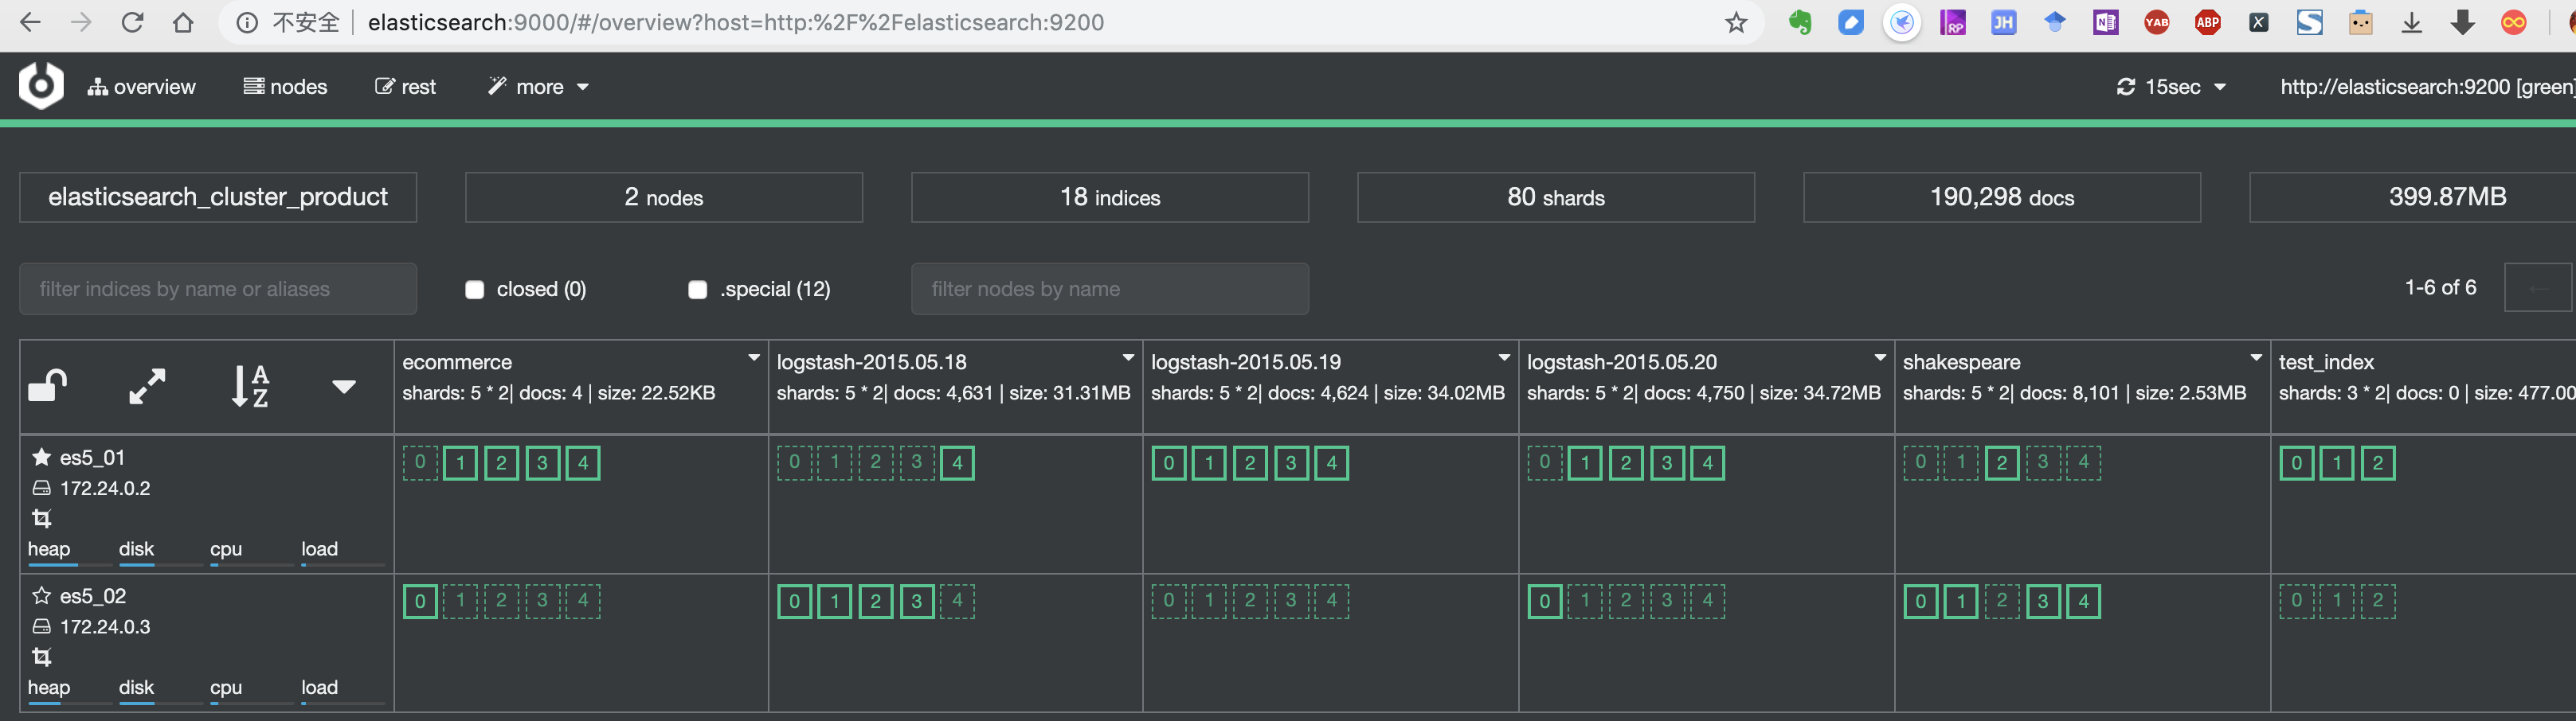Select test_index shard 0 on es5_01

coord(2296,462)
